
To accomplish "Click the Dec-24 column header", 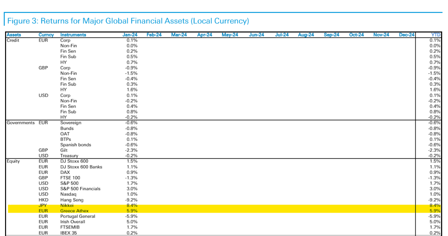I will pos(407,35).
